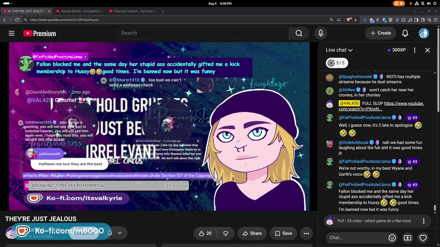Switch to THEY'RE JUST JEALOUS tab

(27, 11)
